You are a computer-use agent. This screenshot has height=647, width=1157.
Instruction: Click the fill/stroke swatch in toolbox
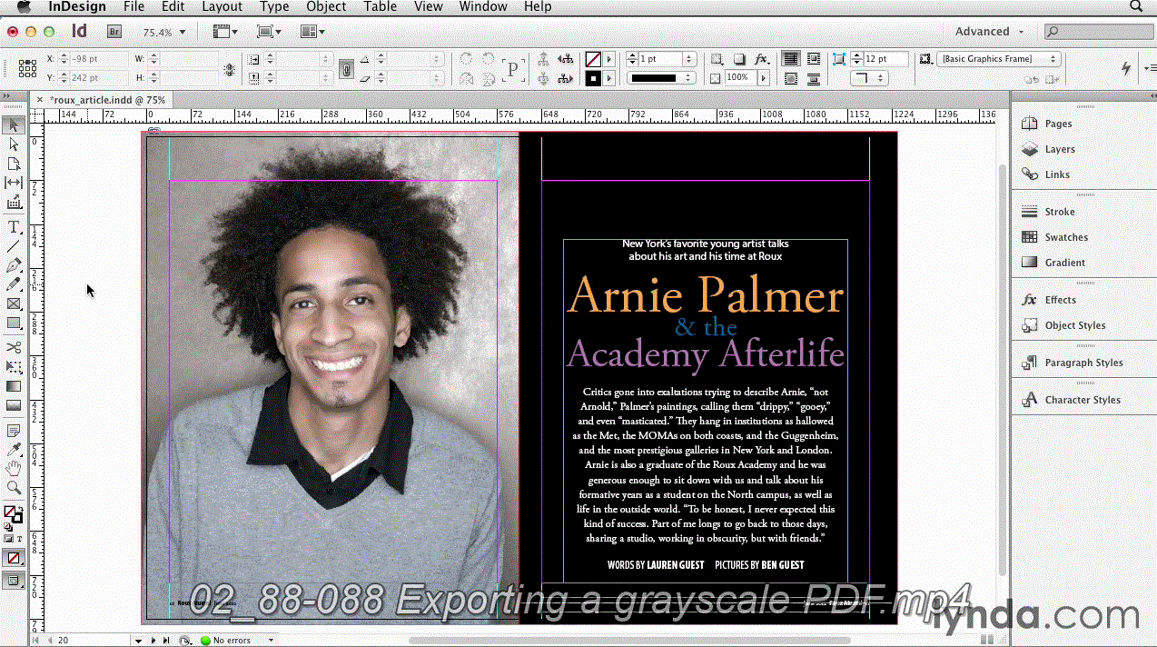tap(13, 514)
